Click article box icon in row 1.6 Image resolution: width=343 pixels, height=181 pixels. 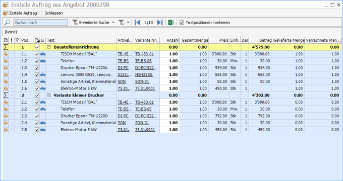(6, 88)
